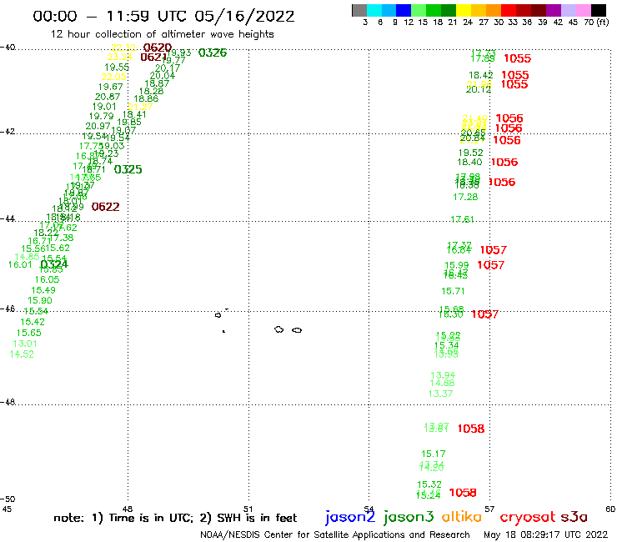Click the wave height value '15.17'
The width and height of the screenshot is (617, 542).
click(434, 454)
